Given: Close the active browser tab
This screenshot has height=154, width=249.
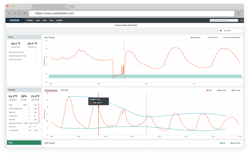Looking at the screenshot, I should pos(65,6).
